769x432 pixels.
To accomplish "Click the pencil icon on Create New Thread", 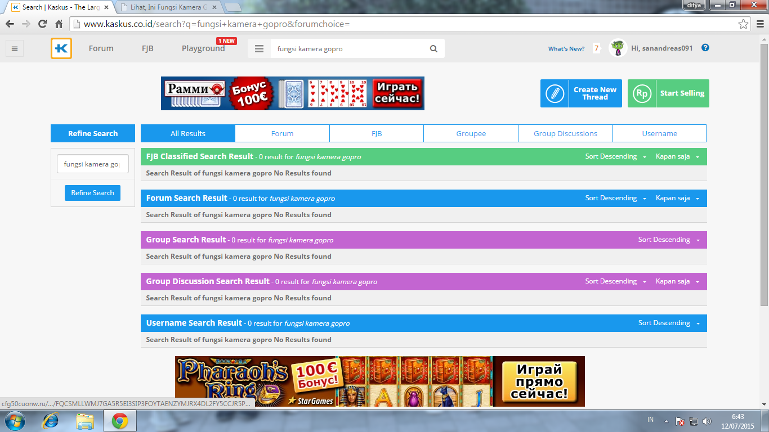I will click(555, 93).
